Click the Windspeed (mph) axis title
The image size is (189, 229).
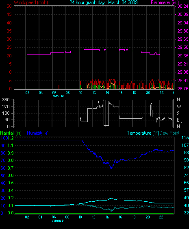[31, 2]
